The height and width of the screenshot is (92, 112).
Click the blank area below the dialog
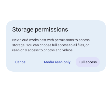[x=56, y=82]
